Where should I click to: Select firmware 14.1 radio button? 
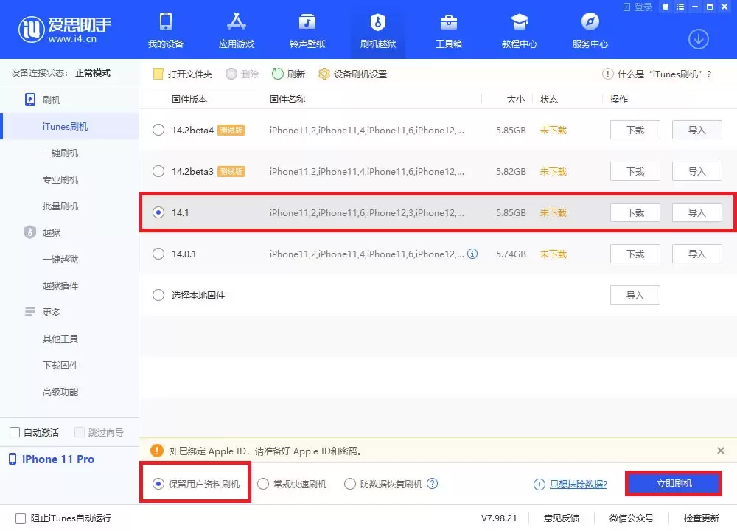pos(158,212)
